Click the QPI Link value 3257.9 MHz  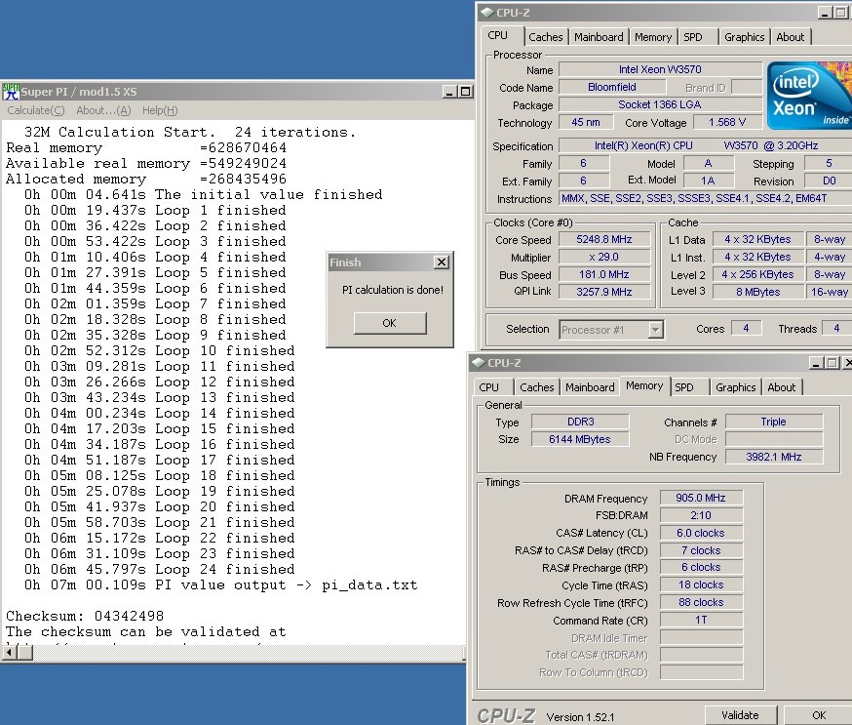[x=604, y=292]
